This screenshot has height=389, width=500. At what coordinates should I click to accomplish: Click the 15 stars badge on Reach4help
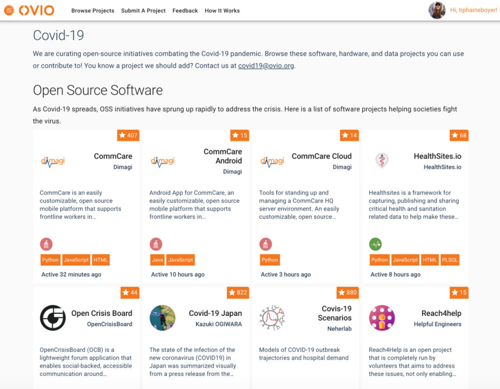(x=459, y=292)
